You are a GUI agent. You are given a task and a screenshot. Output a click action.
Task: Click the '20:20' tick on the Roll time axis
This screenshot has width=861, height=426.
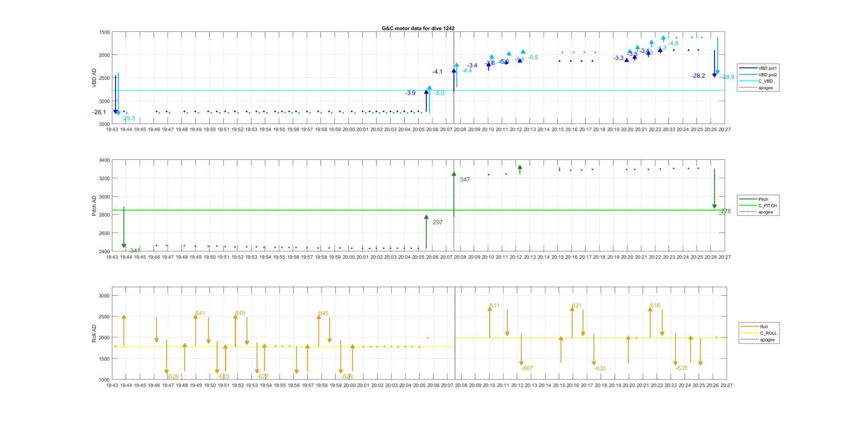click(x=627, y=385)
